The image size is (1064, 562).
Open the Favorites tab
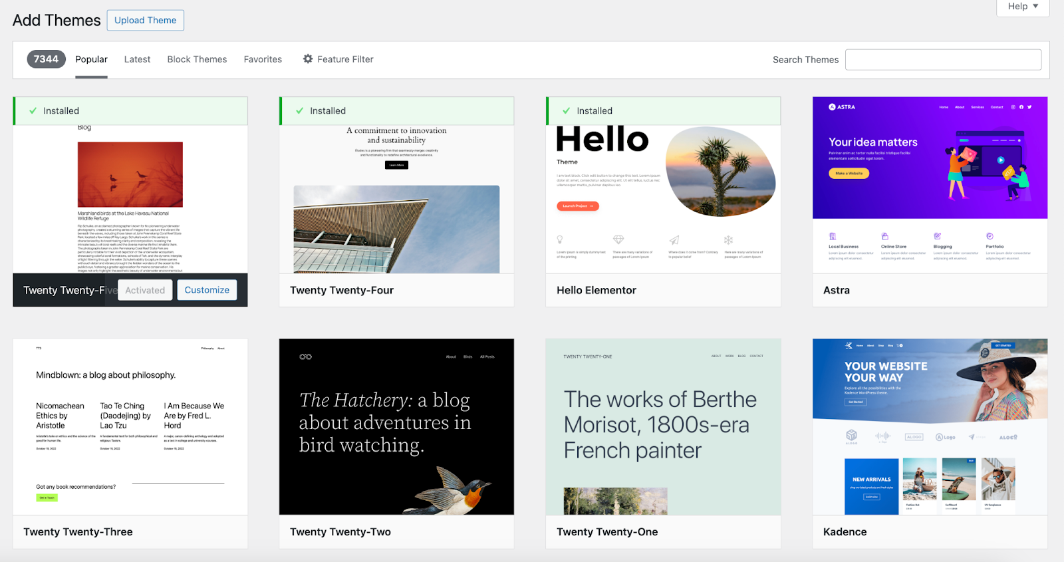point(263,59)
